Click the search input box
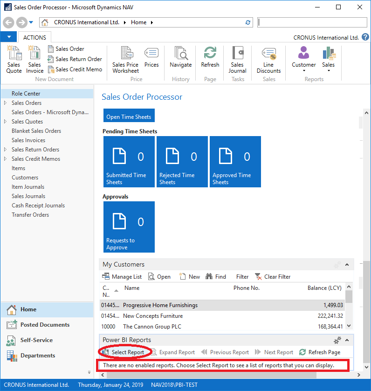Viewport: 371px width, 391px height. point(312,22)
